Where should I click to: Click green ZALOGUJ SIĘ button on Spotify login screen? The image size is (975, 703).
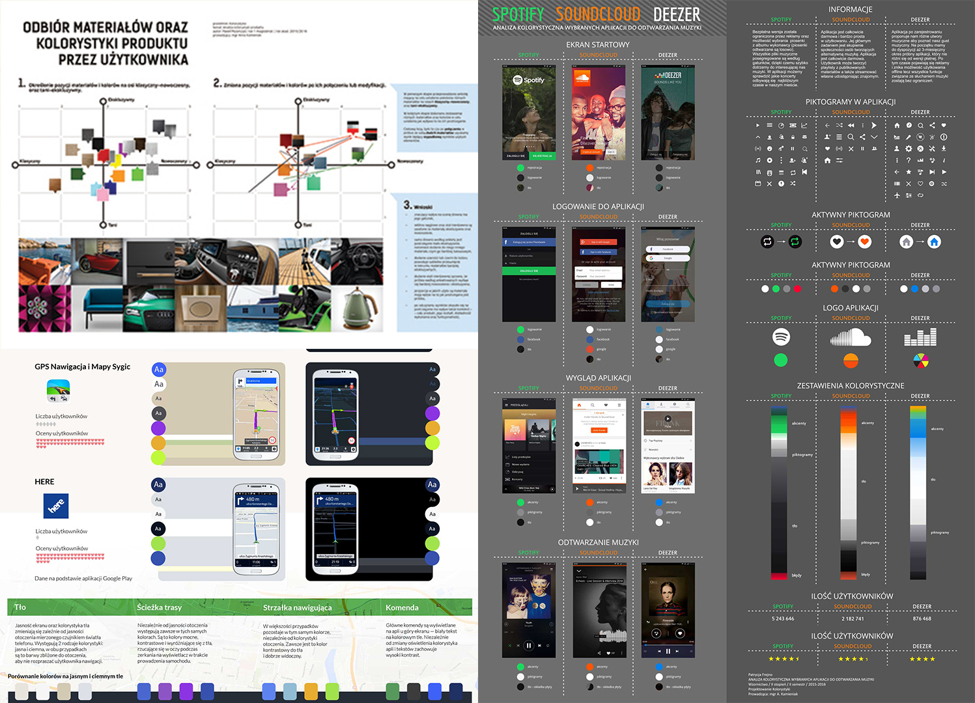[x=529, y=271]
